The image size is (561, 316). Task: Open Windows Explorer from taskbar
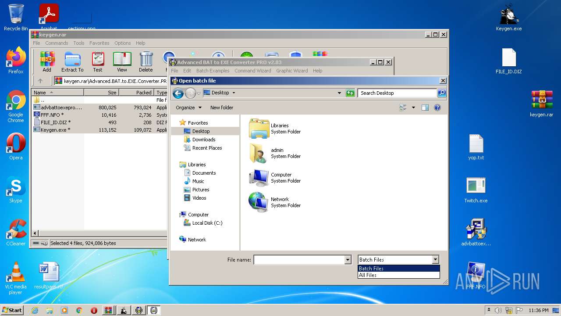point(50,310)
